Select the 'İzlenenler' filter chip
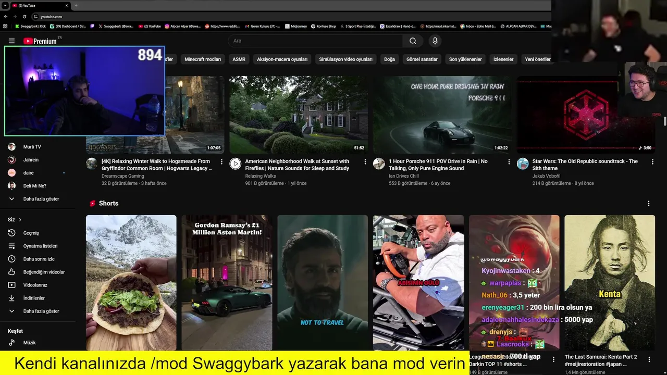This screenshot has width=667, height=375. (503, 59)
